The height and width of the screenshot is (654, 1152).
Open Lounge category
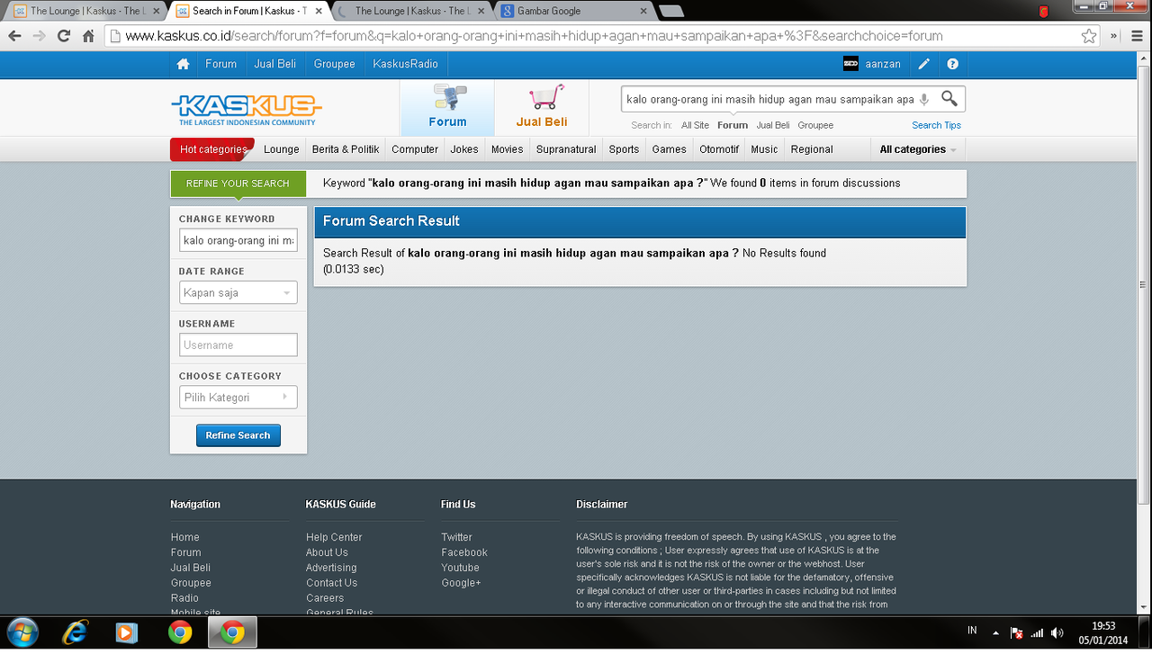click(282, 149)
